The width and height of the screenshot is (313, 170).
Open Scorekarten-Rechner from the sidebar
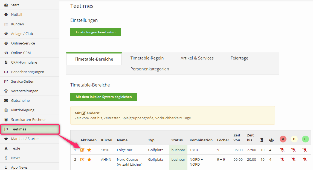(x=28, y=120)
